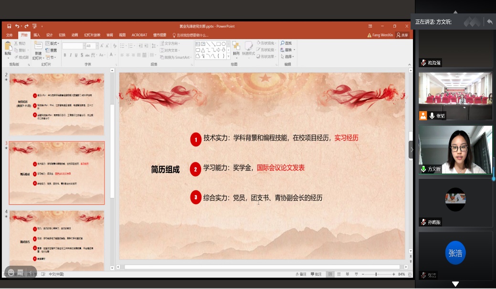Expand the 选择 (Select) dropdown

click(x=288, y=56)
